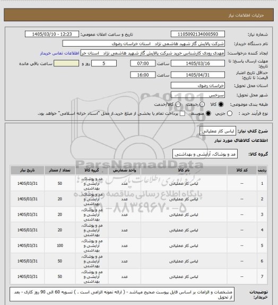Select the کالا/خدمت radio button
278x305 pixels.
coord(178,104)
